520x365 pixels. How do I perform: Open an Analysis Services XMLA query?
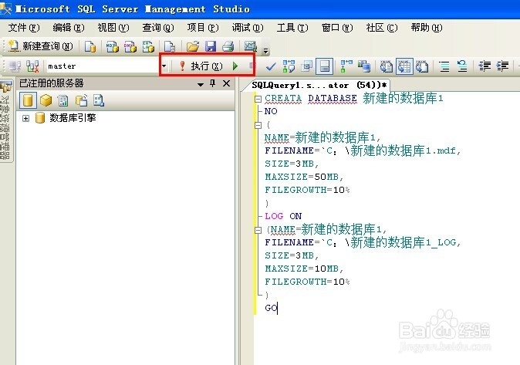[148, 46]
